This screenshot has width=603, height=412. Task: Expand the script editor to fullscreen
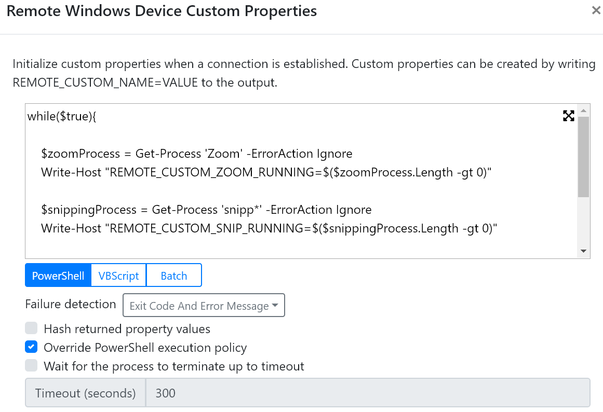[569, 116]
